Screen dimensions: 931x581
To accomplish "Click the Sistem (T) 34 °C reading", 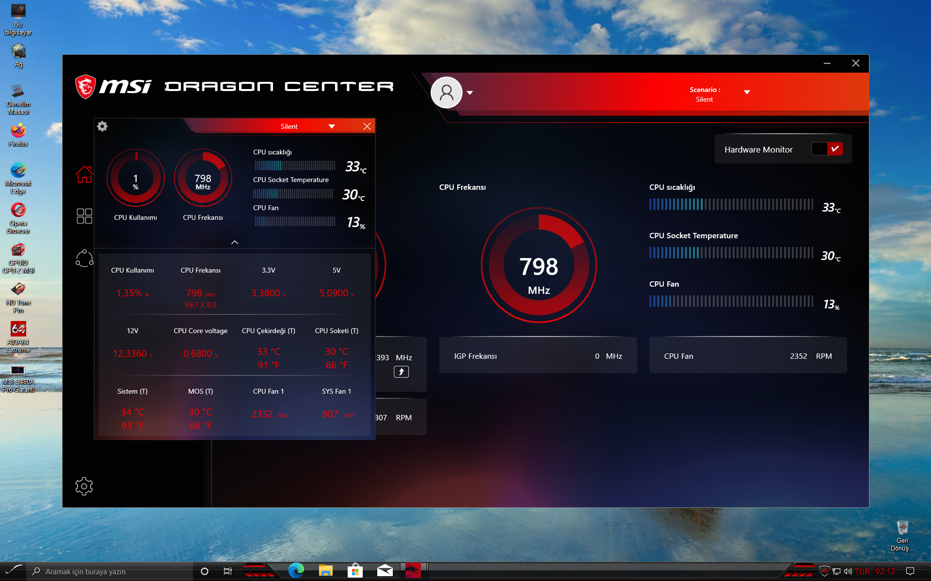I will 132,412.
